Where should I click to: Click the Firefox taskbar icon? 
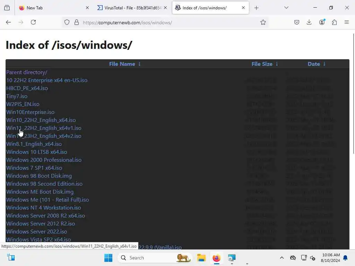tap(216, 258)
